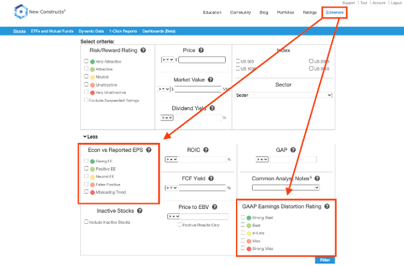Screen dimensions: 404x266
Task: Check the Very Attractive rating checkbox
Action: [x=87, y=62]
